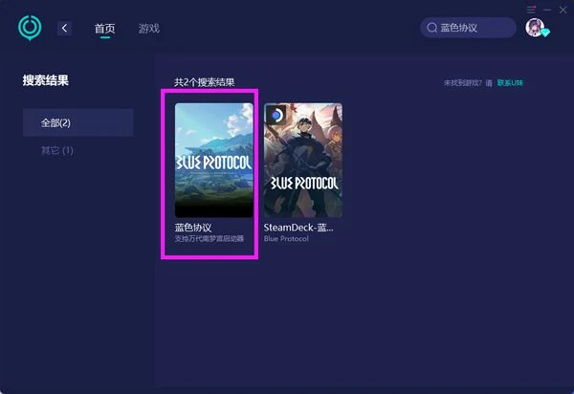Switch to the 游戏 tab

click(x=149, y=29)
